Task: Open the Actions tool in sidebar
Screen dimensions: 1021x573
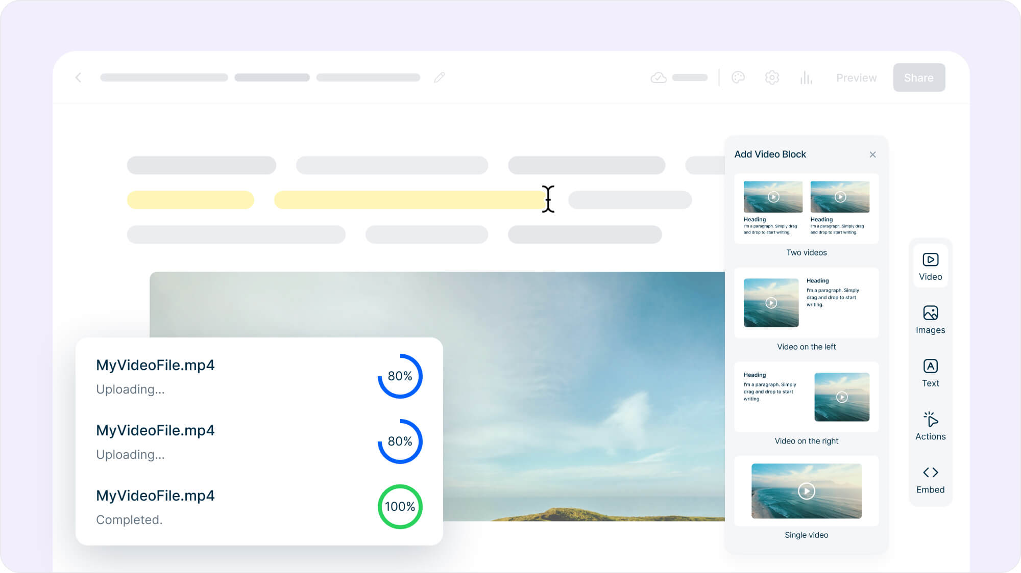Action: pos(930,427)
